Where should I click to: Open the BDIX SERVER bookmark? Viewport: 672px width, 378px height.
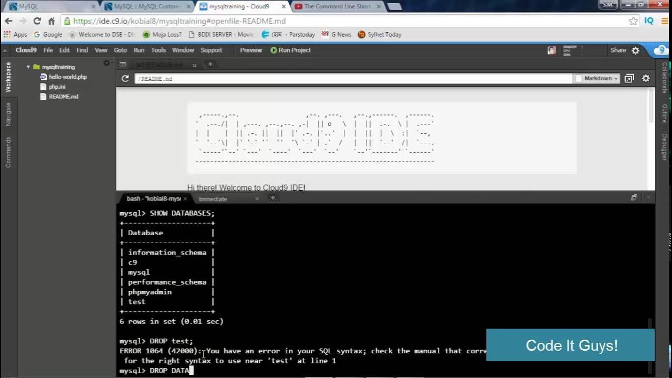(x=220, y=35)
